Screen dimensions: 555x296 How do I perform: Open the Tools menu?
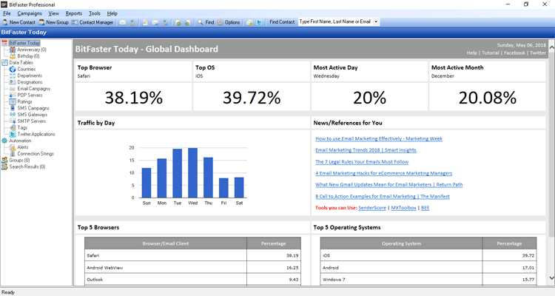point(95,13)
